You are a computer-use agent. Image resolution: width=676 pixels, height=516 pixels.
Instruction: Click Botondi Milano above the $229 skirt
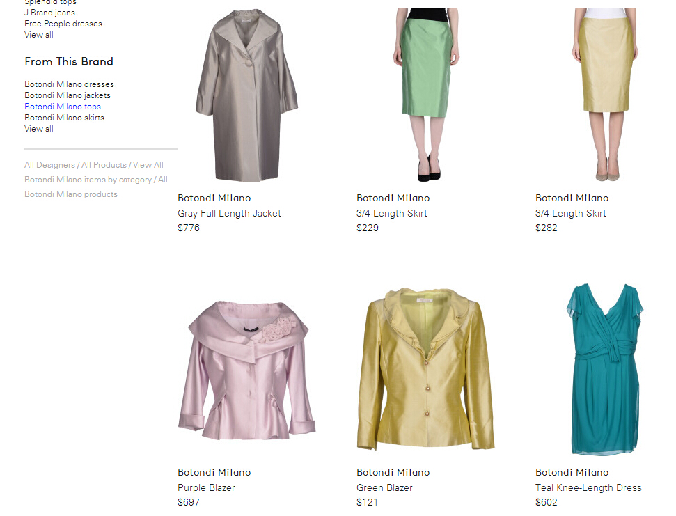tap(393, 198)
